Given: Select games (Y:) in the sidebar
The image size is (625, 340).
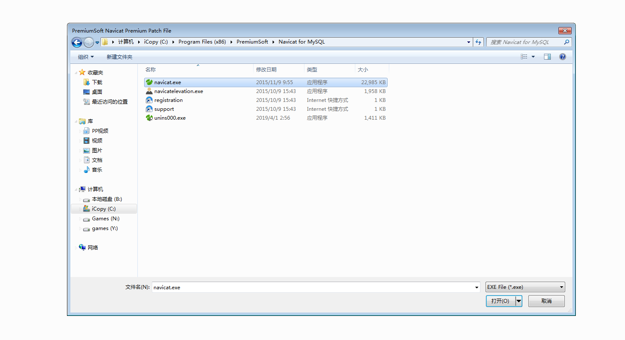Looking at the screenshot, I should coord(105,228).
